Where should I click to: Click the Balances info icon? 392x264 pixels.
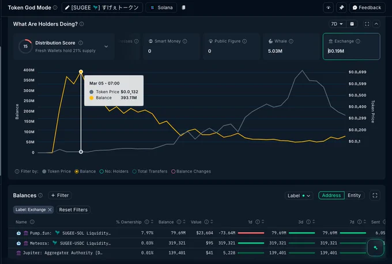tap(40, 196)
